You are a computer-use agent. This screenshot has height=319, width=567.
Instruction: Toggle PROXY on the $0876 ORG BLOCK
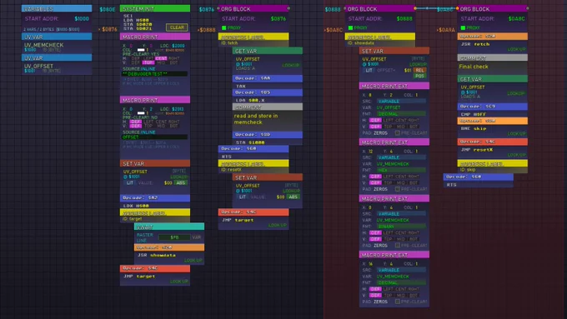coord(224,27)
